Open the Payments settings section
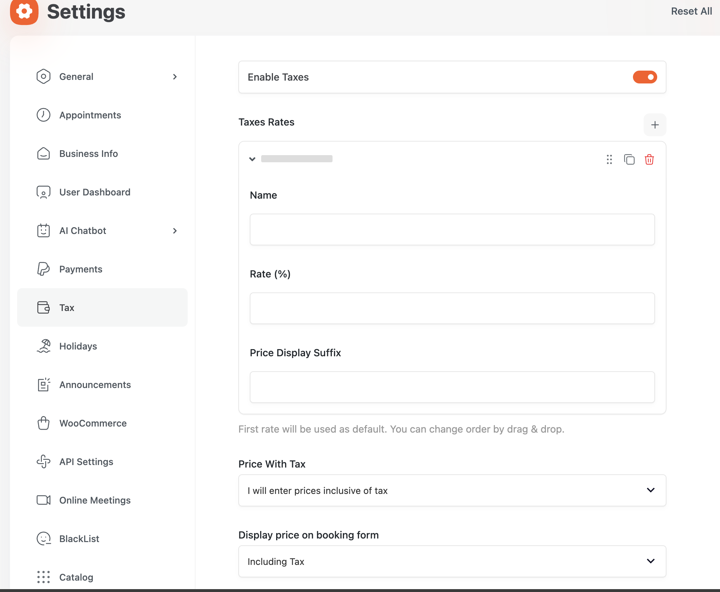 81,269
